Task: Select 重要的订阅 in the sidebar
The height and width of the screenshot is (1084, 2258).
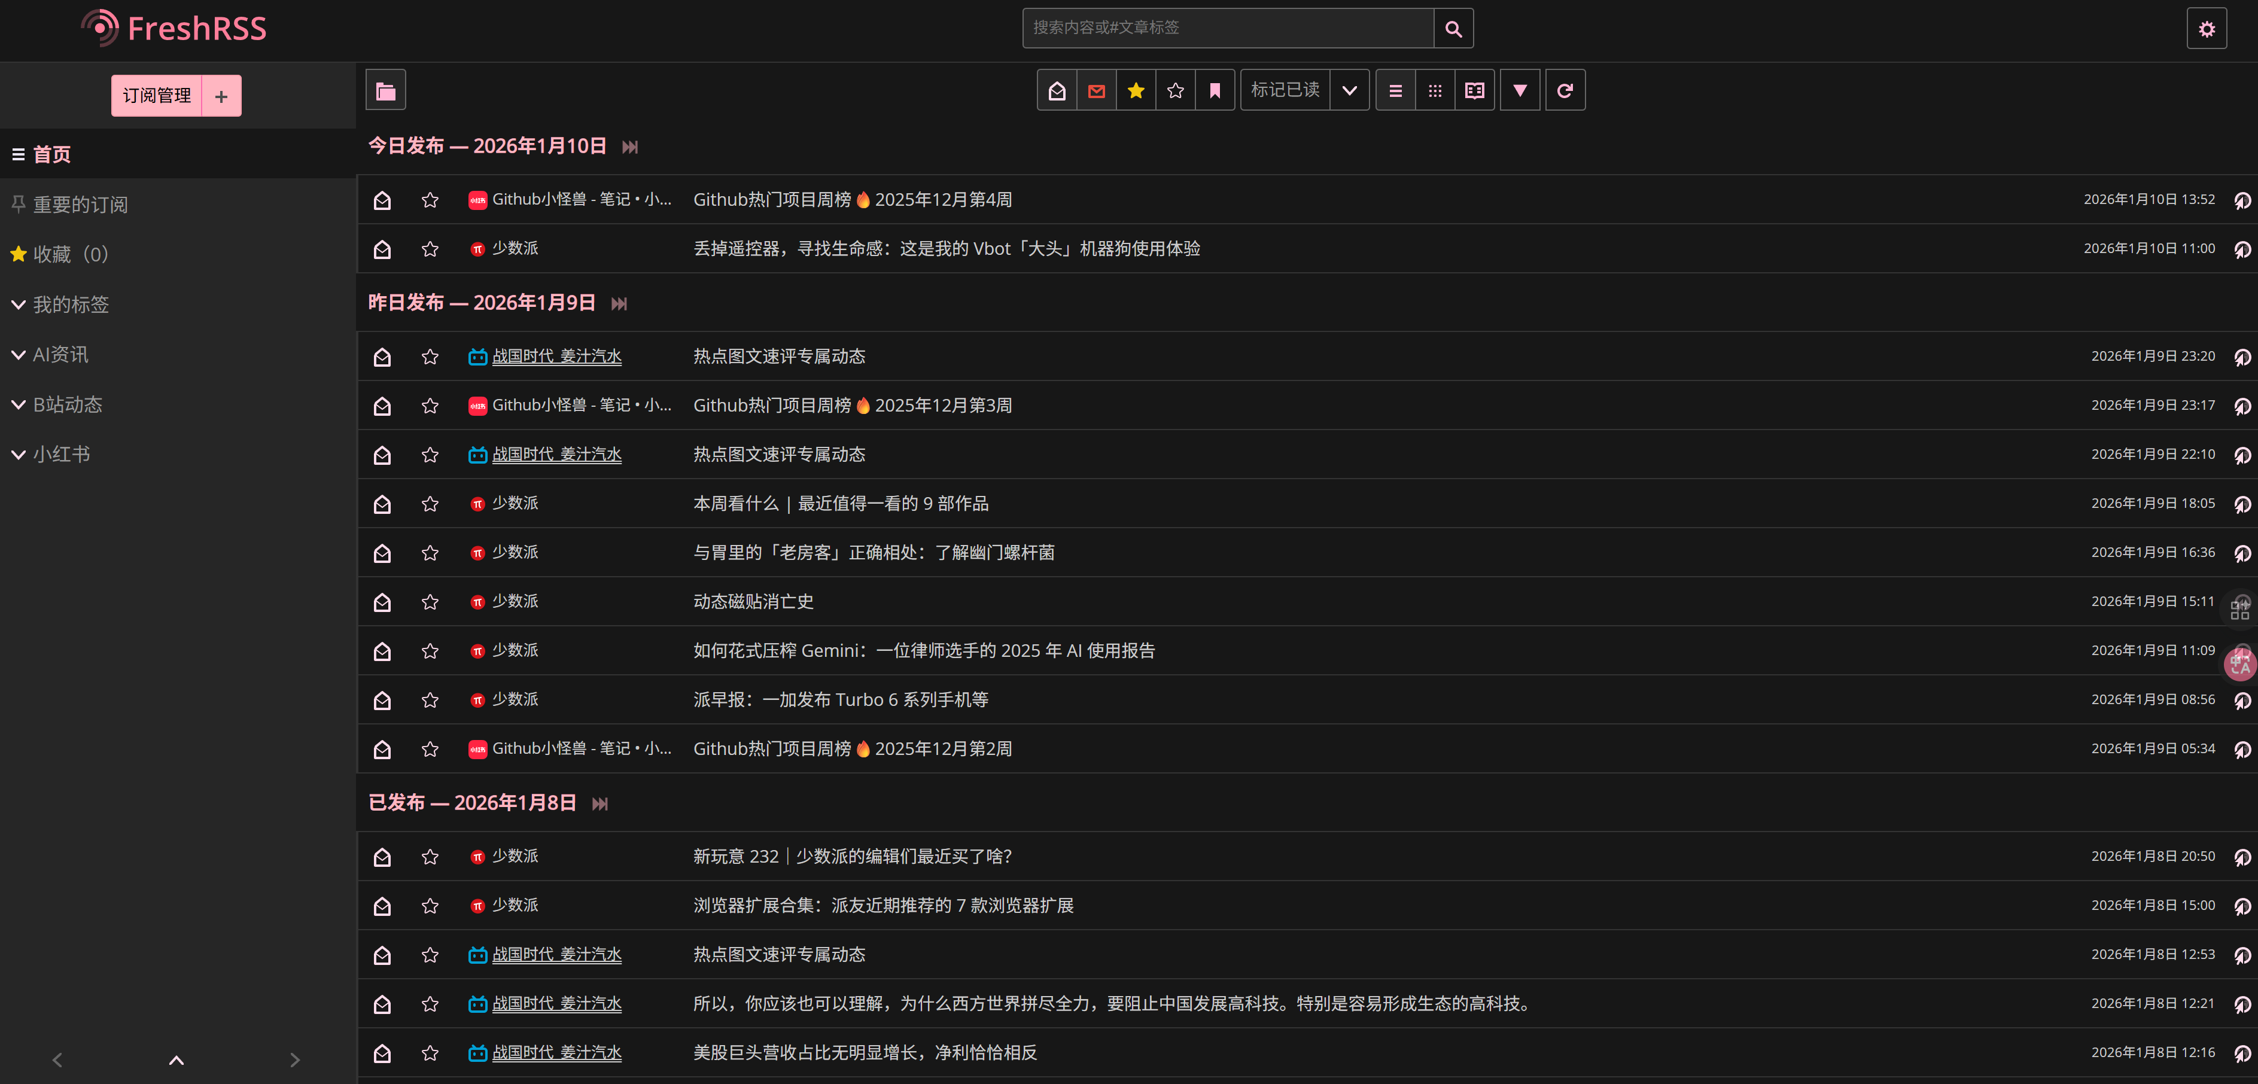Action: tap(80, 204)
